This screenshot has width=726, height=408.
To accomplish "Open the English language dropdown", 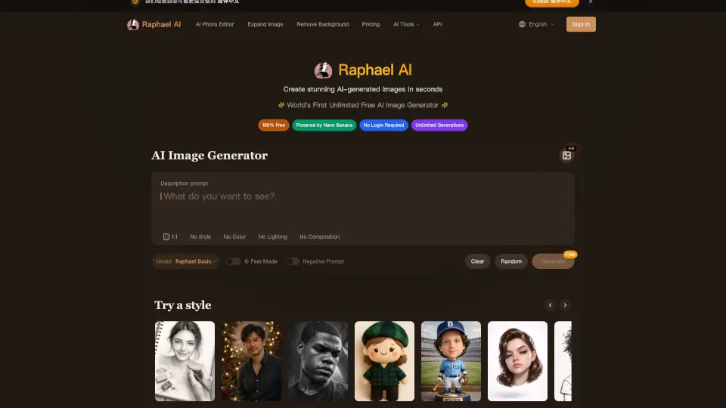I will click(x=537, y=24).
